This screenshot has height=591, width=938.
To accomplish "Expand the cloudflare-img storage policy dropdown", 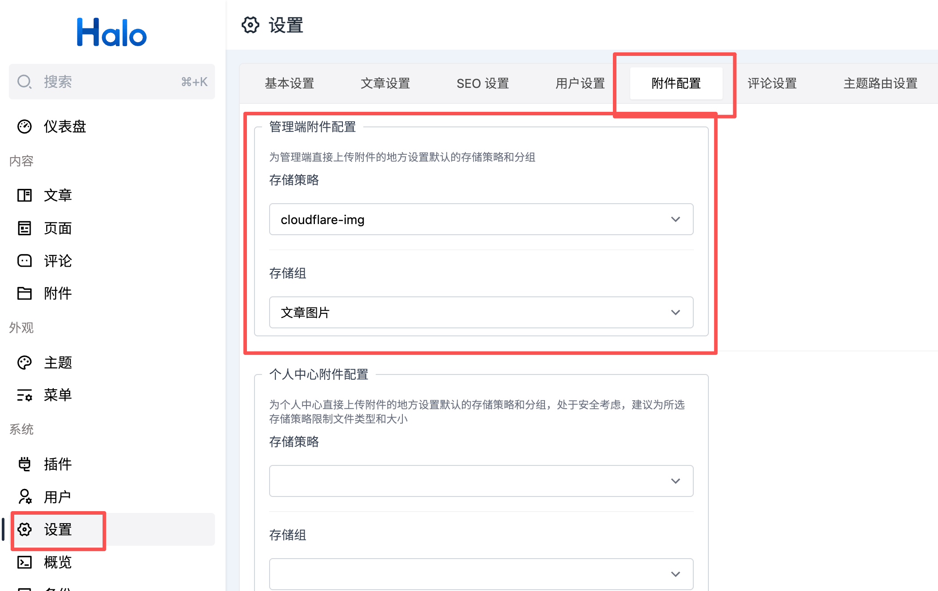I will [481, 219].
